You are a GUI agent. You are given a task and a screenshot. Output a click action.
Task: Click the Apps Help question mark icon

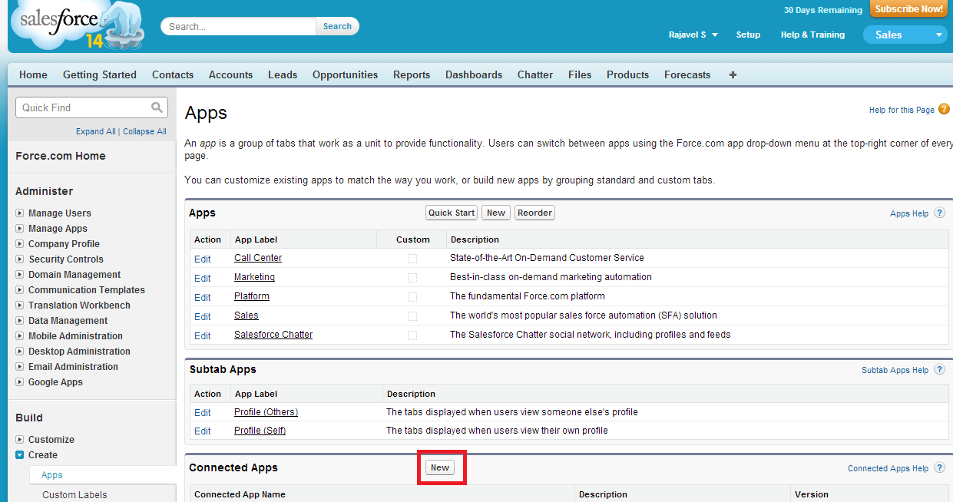[x=940, y=213]
